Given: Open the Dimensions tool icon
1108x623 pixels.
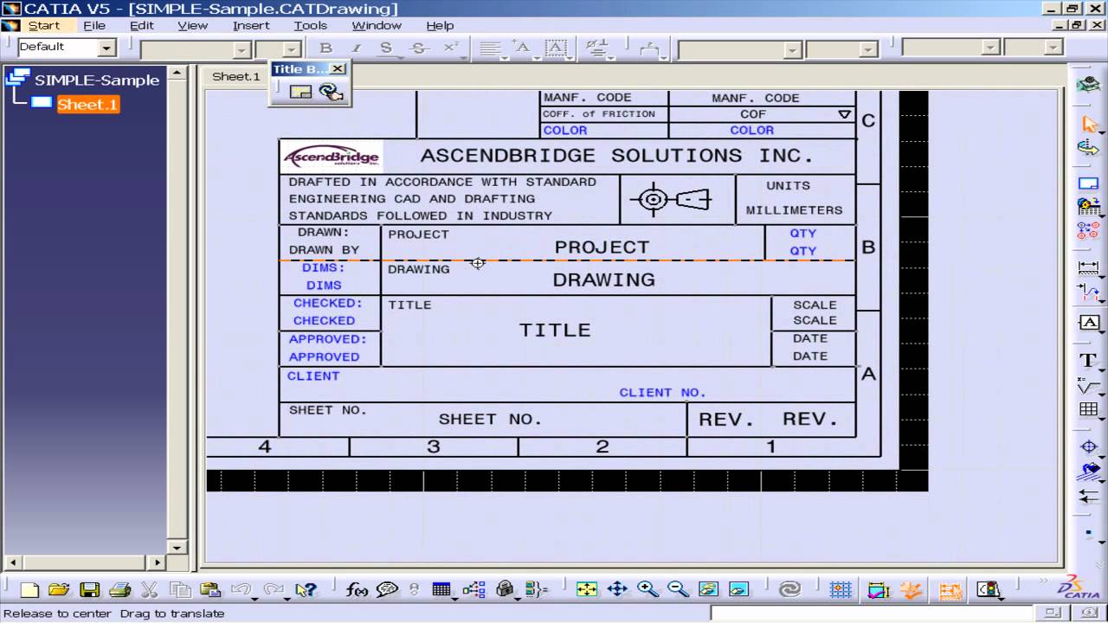Looking at the screenshot, I should tap(1089, 267).
